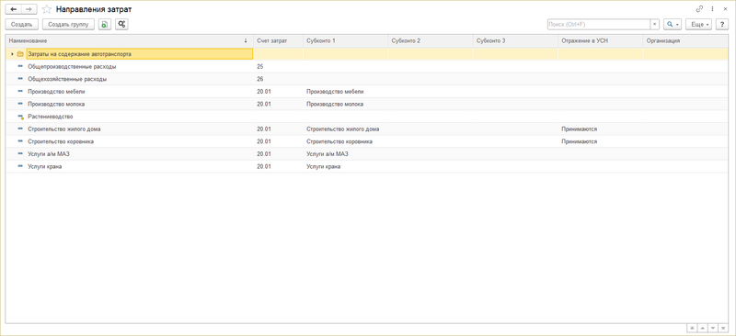The height and width of the screenshot is (336, 736).
Task: Select Производство молока in Наименование column
Action: click(x=56, y=104)
